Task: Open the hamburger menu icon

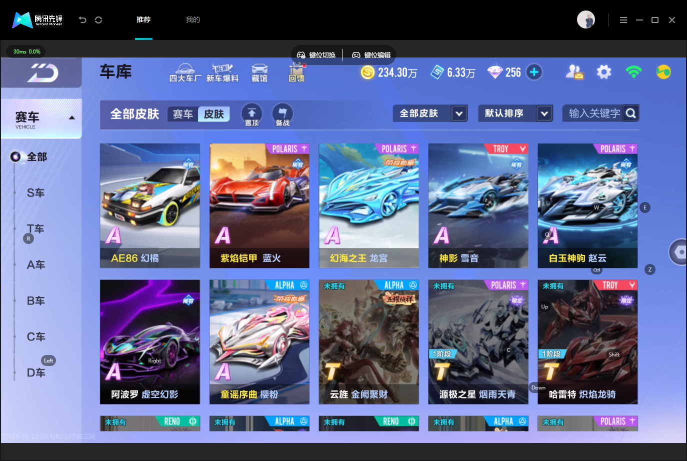Action: tap(623, 20)
